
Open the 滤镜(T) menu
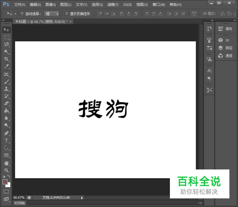pyautogui.click(x=113, y=5)
